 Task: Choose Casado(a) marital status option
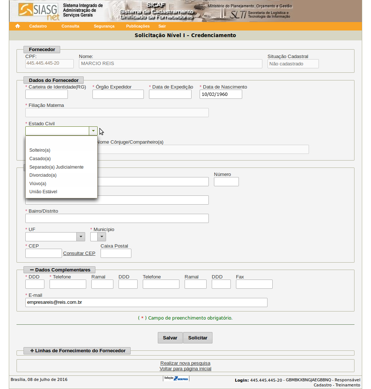(x=61, y=159)
